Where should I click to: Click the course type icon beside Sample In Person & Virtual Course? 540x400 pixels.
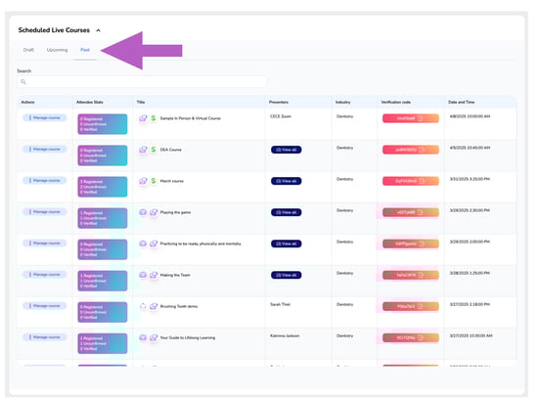click(x=143, y=118)
